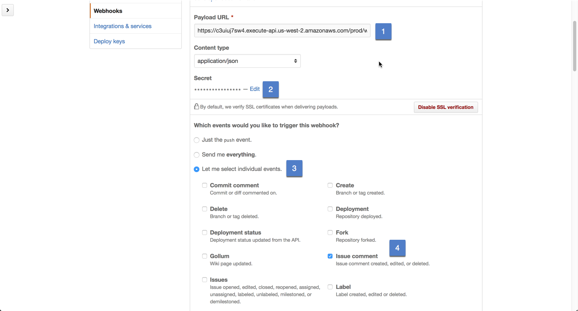Click the blue annotation badge number 1
Image resolution: width=578 pixels, height=311 pixels.
[383, 31]
